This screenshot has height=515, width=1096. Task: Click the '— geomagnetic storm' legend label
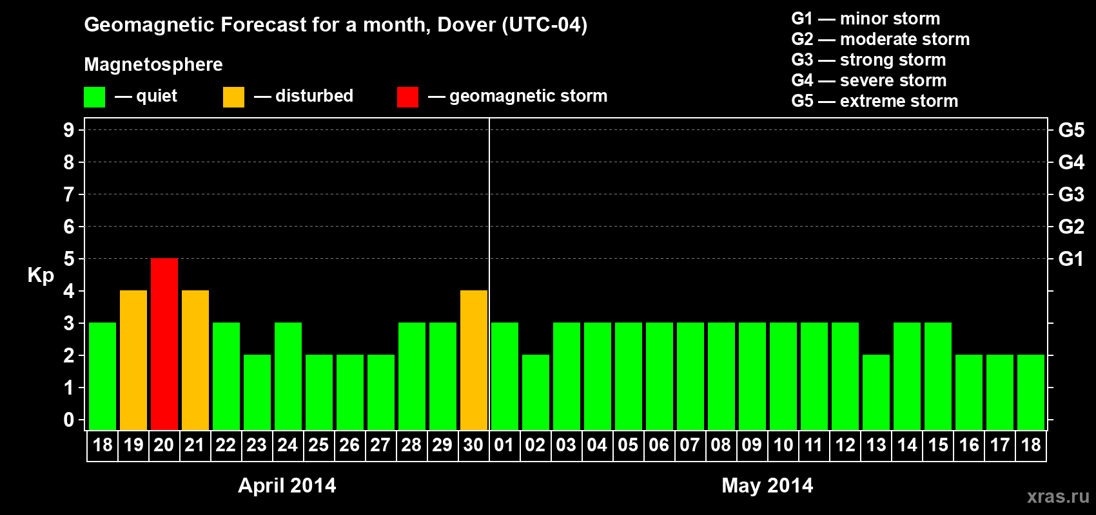(518, 96)
